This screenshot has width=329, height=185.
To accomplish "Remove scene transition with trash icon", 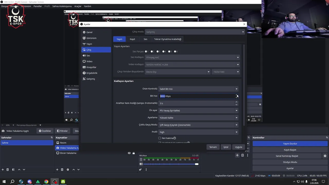I will (x=242, y=155).
